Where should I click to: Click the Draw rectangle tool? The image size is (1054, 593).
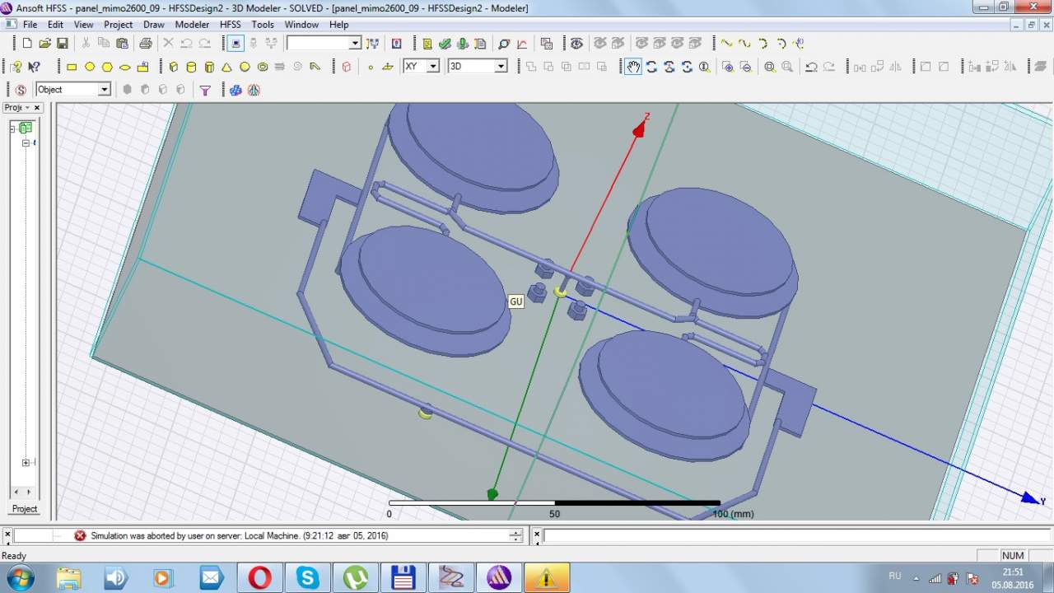click(72, 67)
